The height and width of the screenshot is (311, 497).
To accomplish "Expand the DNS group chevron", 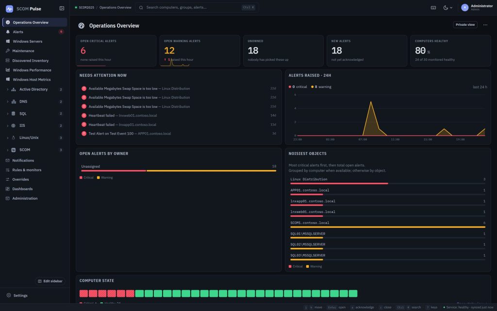I will tap(8, 102).
